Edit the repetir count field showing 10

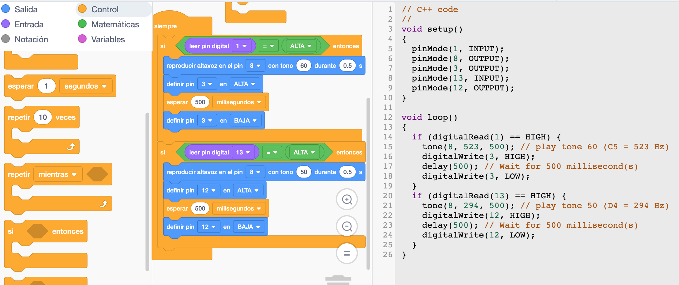pyautogui.click(x=43, y=117)
